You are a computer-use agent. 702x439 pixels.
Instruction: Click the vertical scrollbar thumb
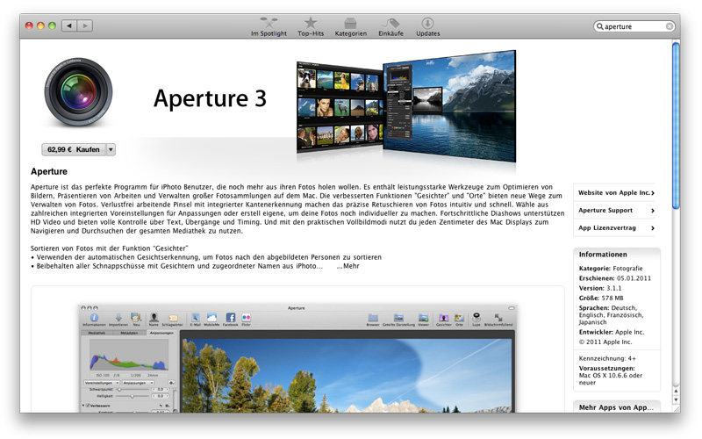tap(676, 126)
